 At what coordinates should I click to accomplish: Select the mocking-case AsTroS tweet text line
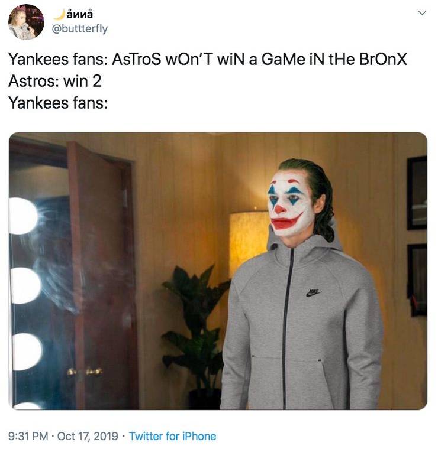pos(208,60)
